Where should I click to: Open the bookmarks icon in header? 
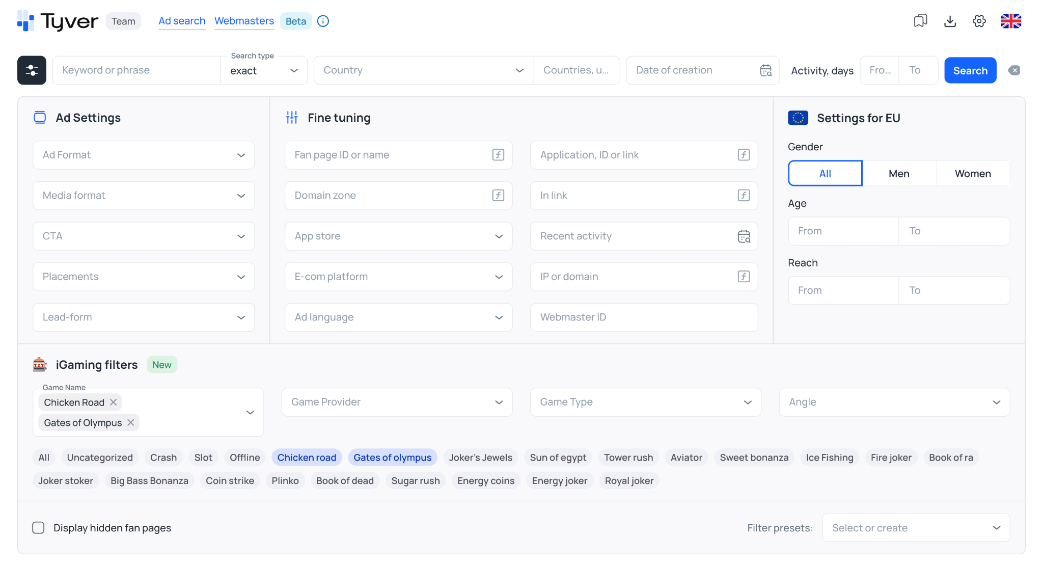click(920, 21)
